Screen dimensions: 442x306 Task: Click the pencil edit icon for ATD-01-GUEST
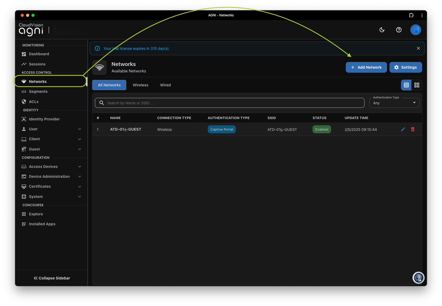403,129
